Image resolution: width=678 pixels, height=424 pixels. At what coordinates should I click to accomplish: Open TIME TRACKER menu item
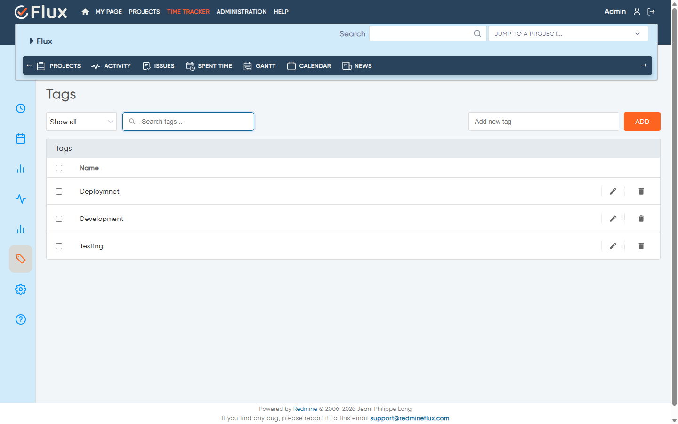(x=188, y=12)
